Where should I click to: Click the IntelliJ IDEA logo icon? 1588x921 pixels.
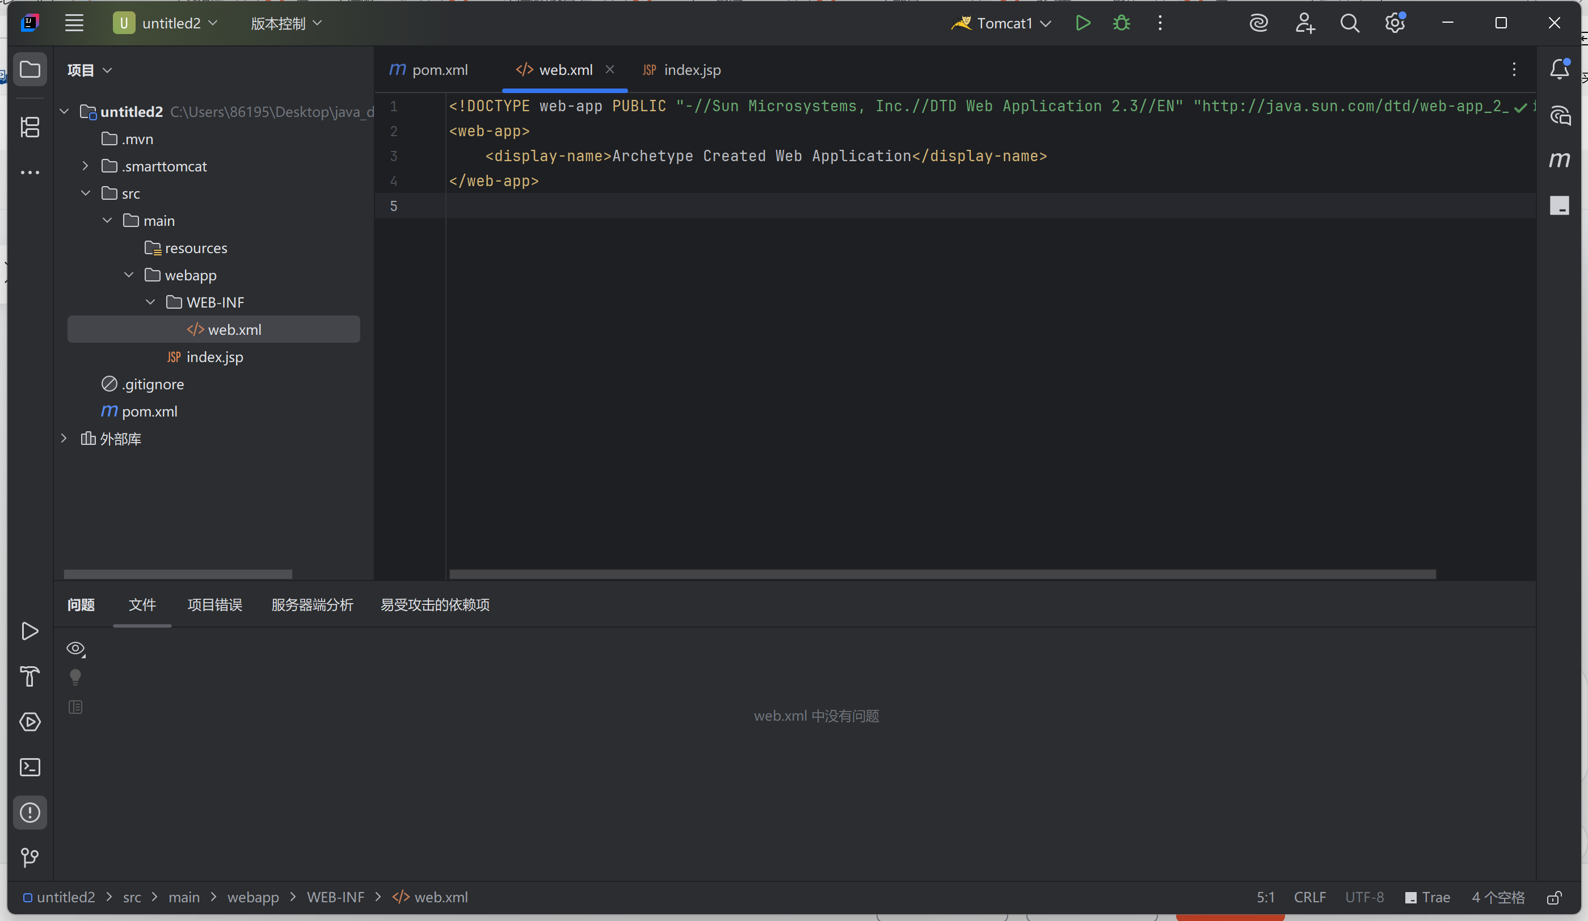30,23
